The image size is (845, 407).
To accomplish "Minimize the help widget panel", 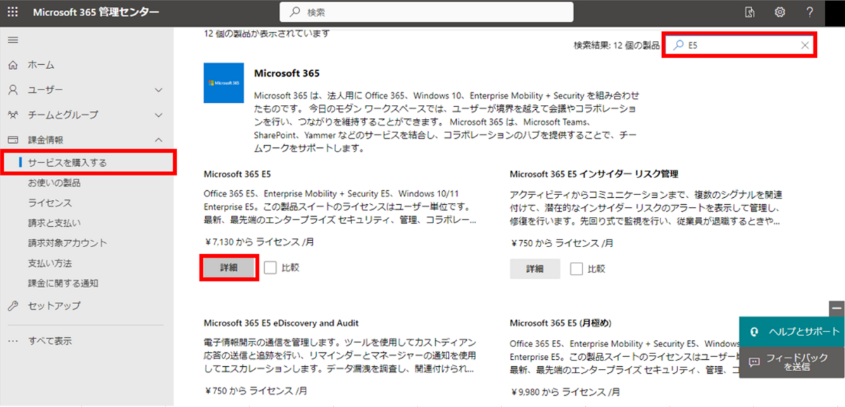I will click(836, 308).
